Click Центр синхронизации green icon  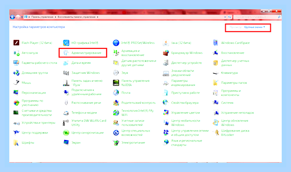66,133
